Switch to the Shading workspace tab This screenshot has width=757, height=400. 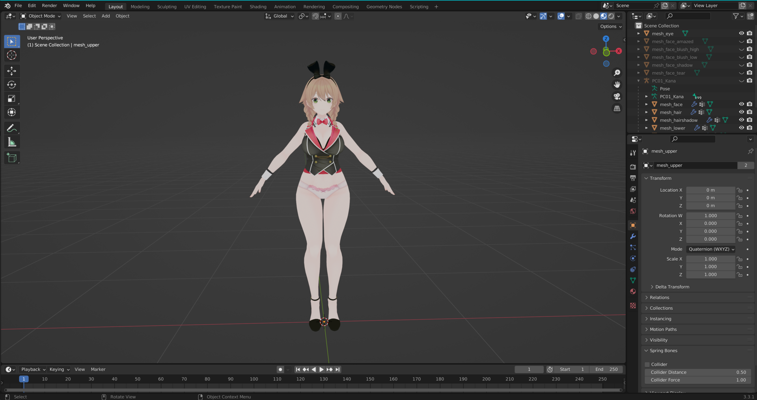point(258,7)
